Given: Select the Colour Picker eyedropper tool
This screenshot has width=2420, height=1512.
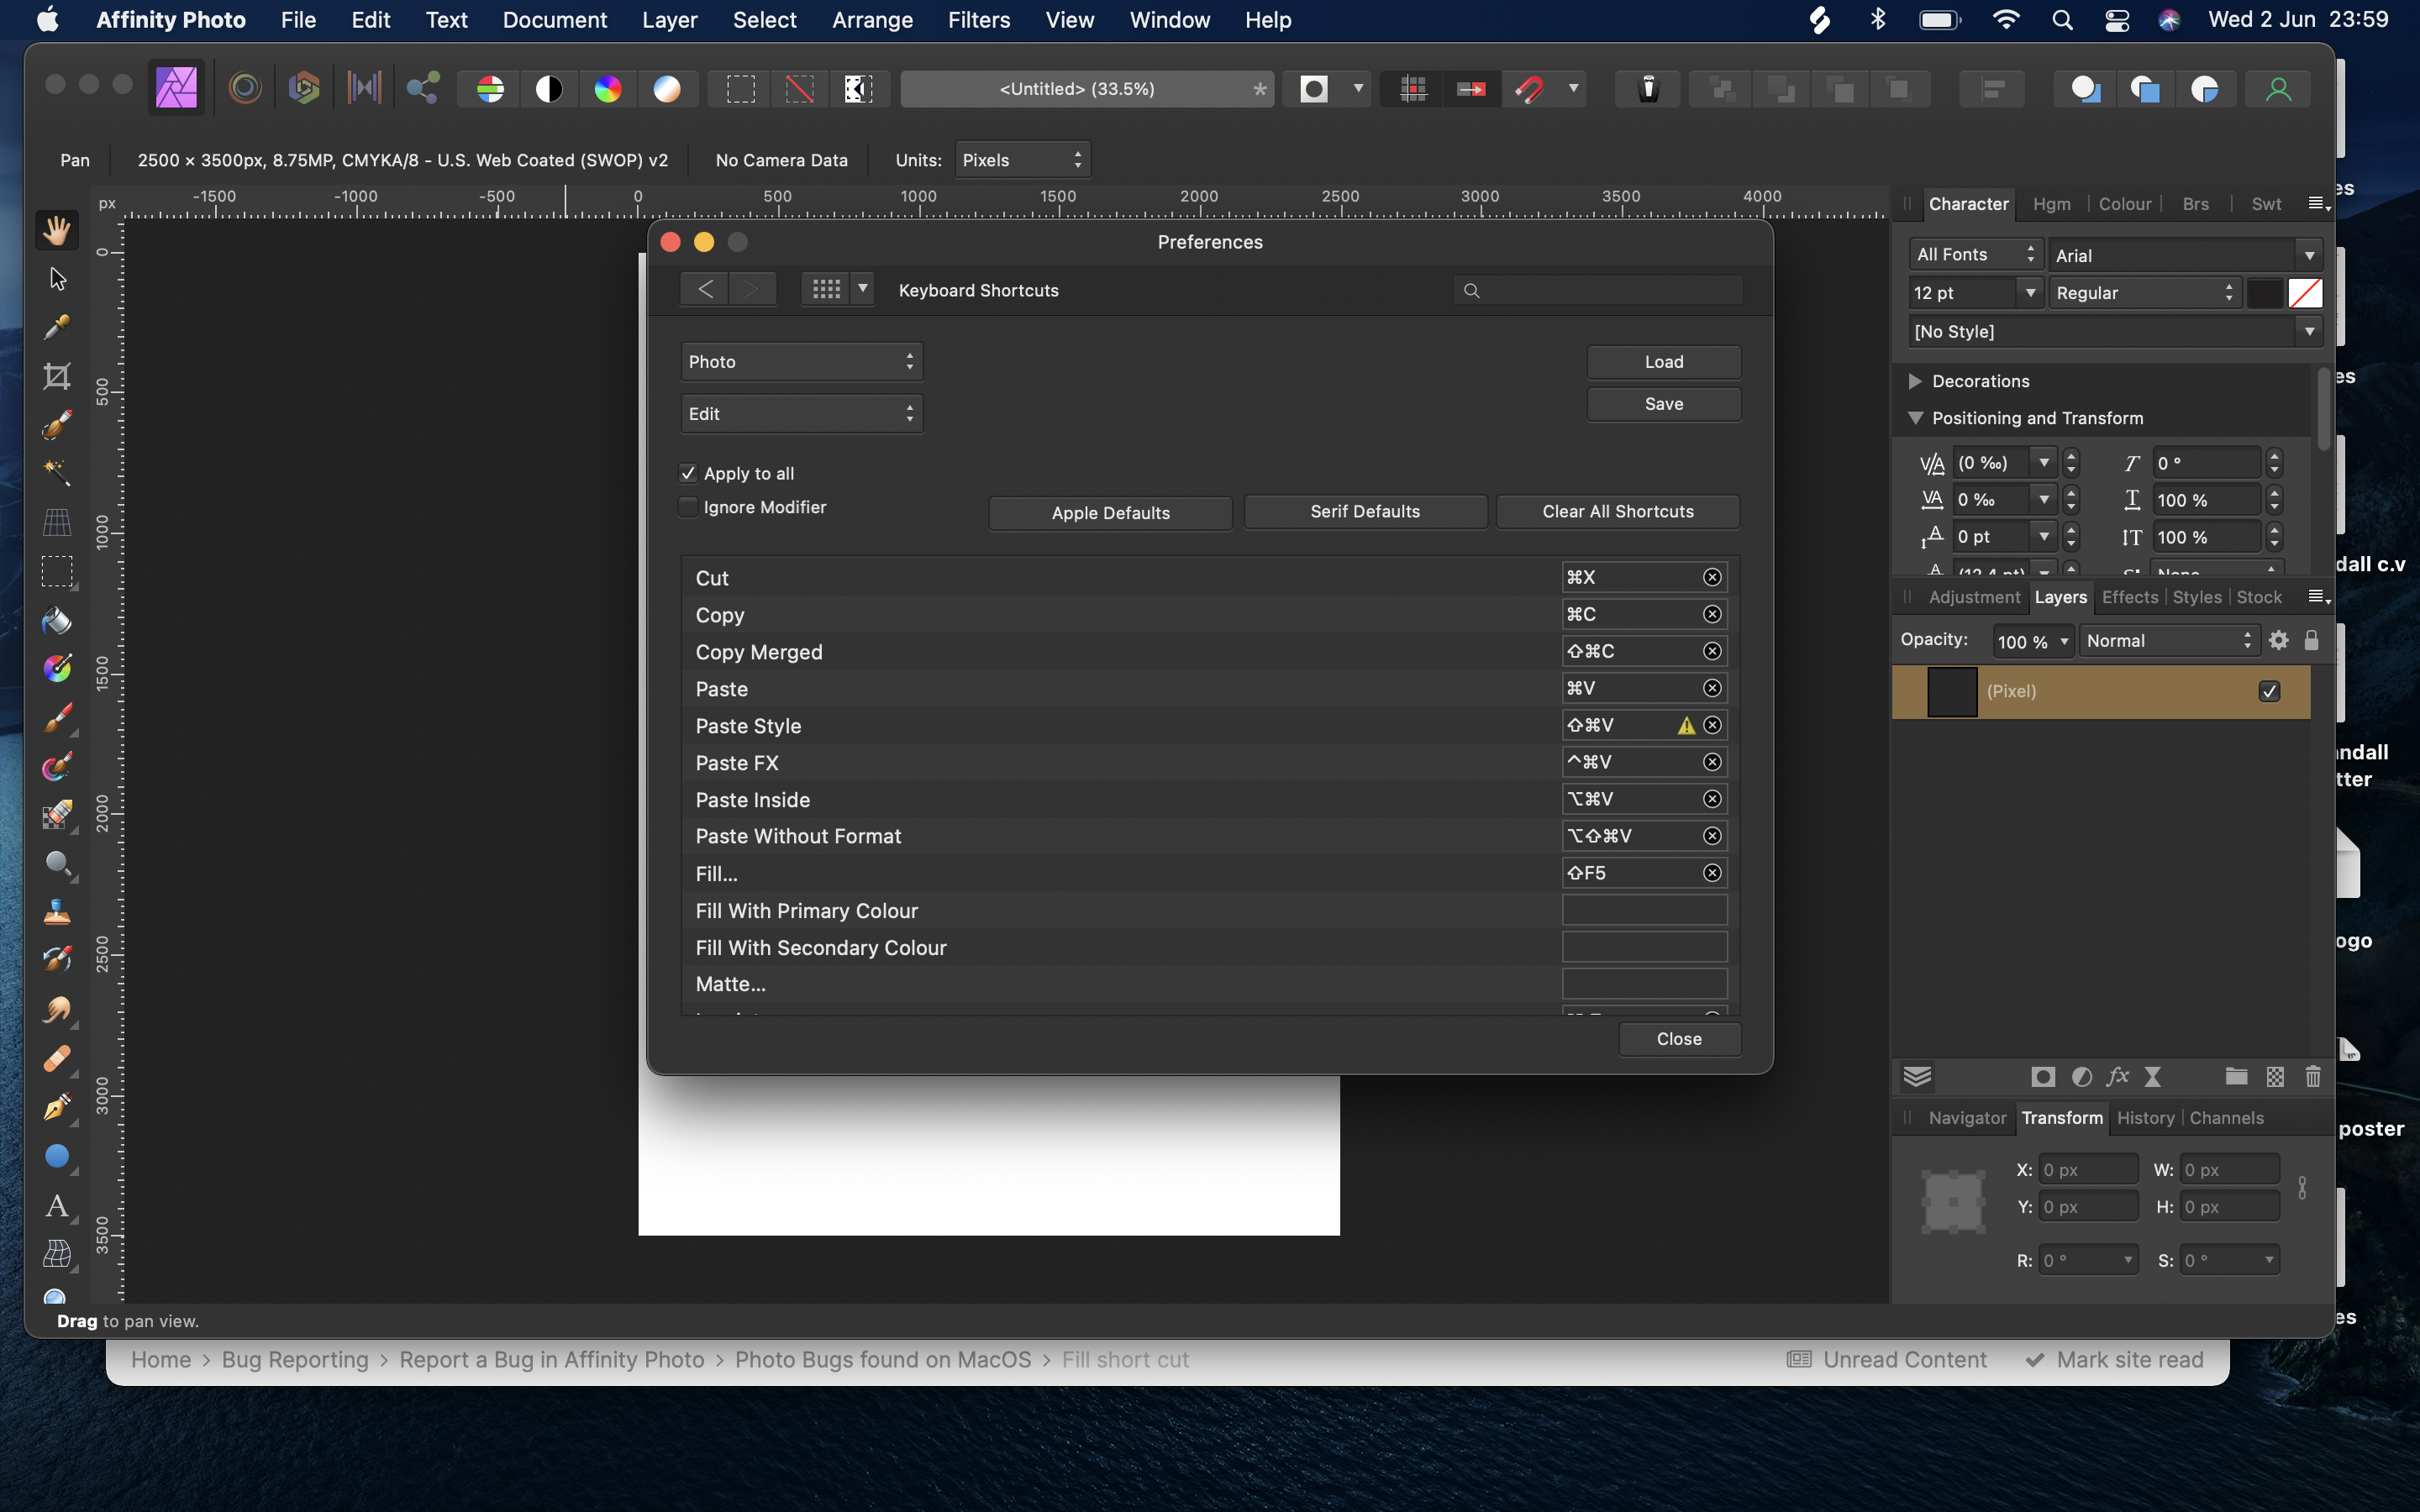Looking at the screenshot, I should (x=57, y=328).
